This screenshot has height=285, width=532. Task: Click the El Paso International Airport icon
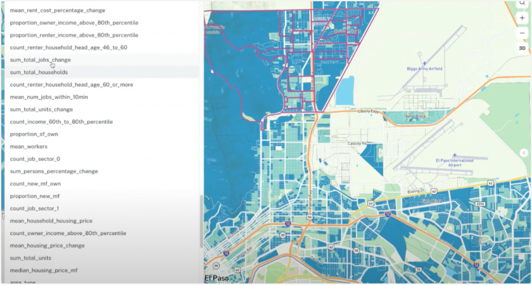[x=454, y=155]
